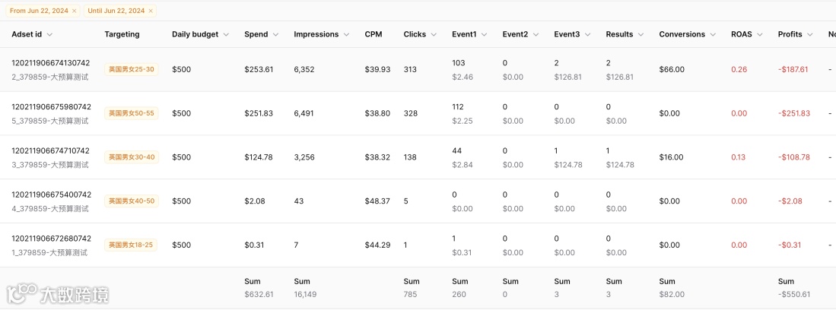This screenshot has width=836, height=310.
Task: Click the ROAS column chevron icon
Action: tap(759, 34)
